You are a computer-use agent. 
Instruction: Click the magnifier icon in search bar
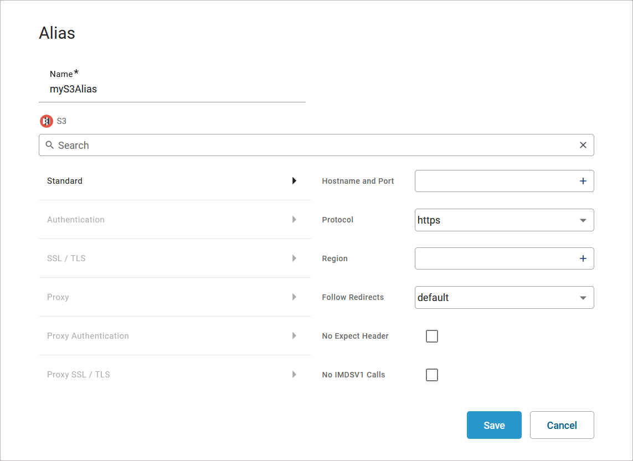(x=50, y=145)
